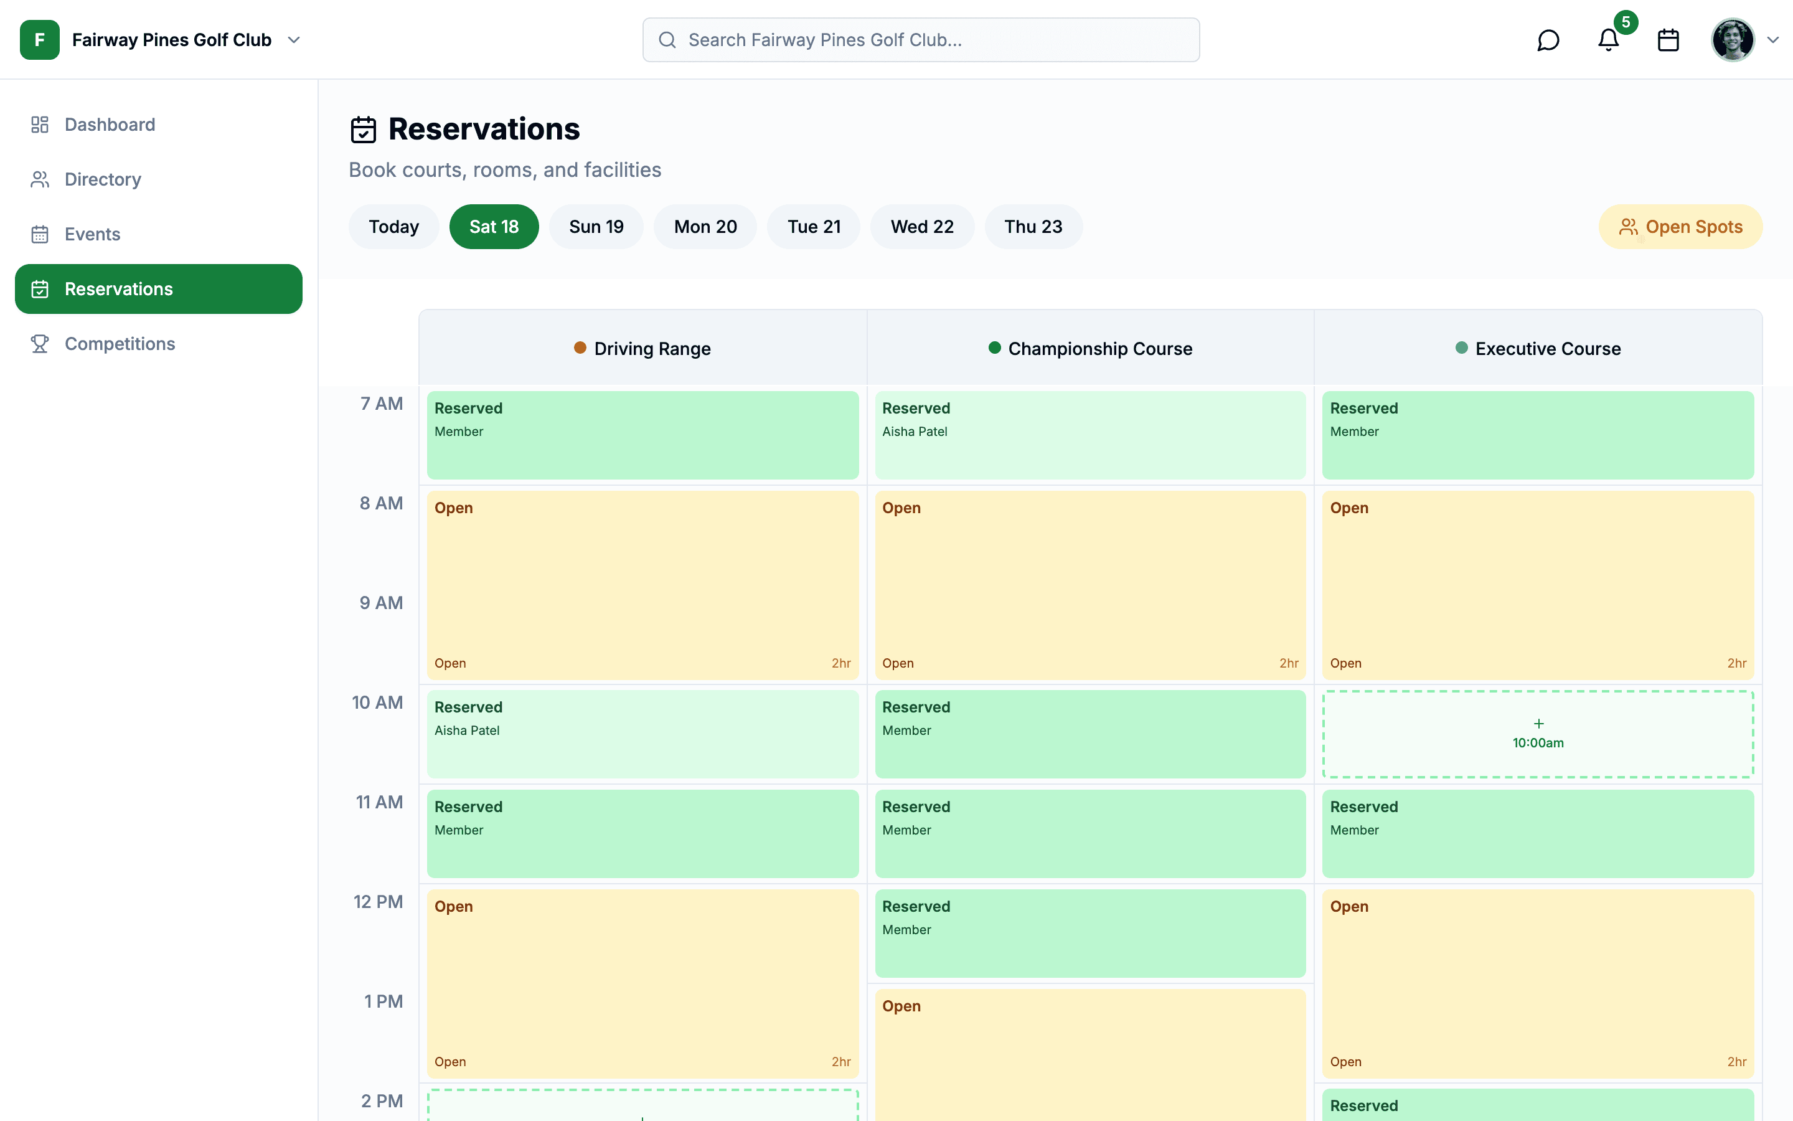Viewport: 1793px width, 1121px height.
Task: Click the Reservations calendar-check sidebar icon
Action: [40, 289]
